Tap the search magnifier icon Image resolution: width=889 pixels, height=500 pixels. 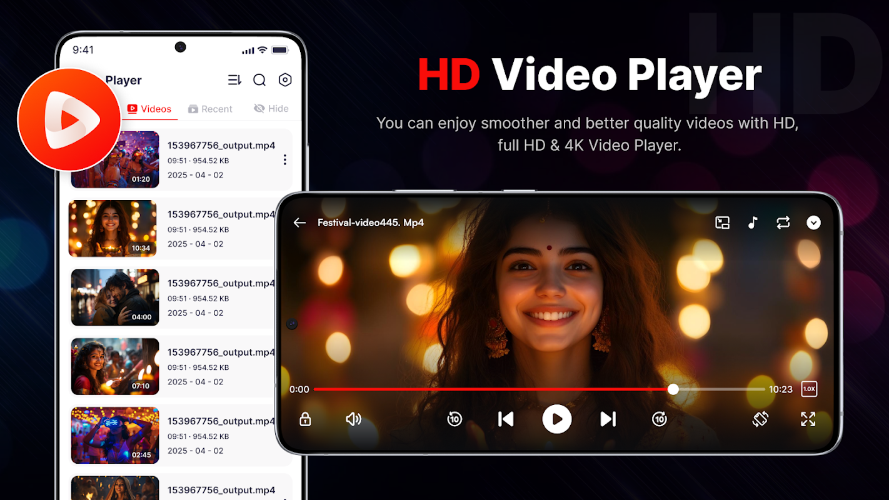coord(259,80)
